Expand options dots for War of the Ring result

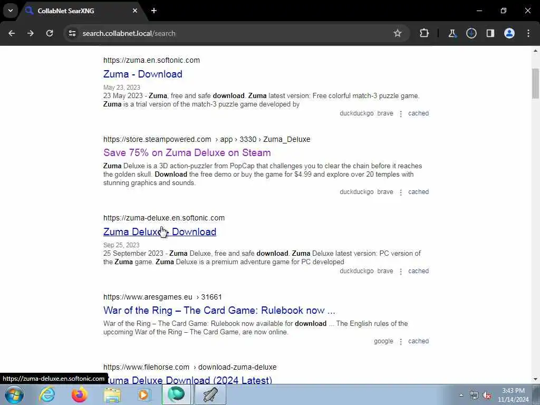point(401,342)
